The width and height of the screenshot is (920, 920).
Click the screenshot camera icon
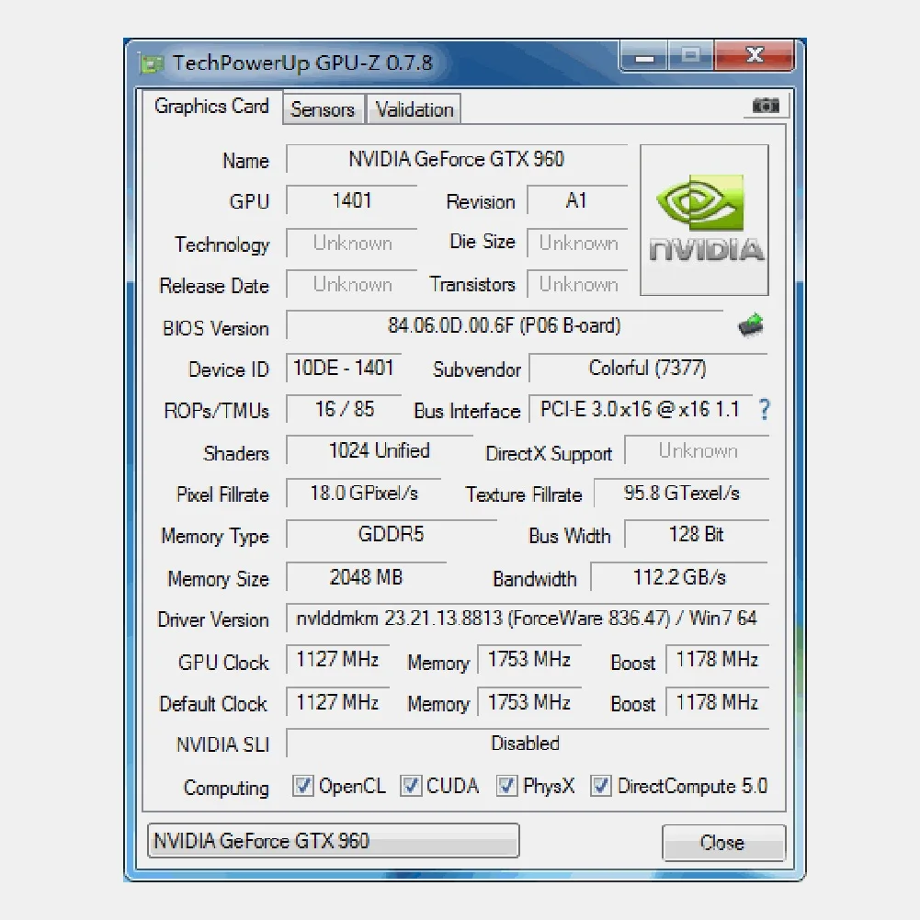pos(766,106)
